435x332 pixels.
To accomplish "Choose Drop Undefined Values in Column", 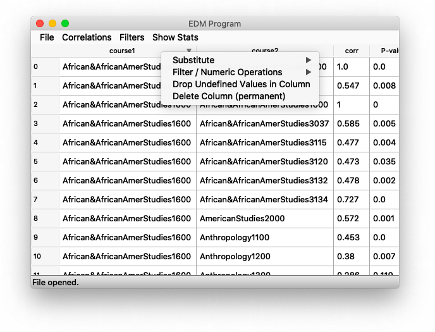I will (x=240, y=84).
